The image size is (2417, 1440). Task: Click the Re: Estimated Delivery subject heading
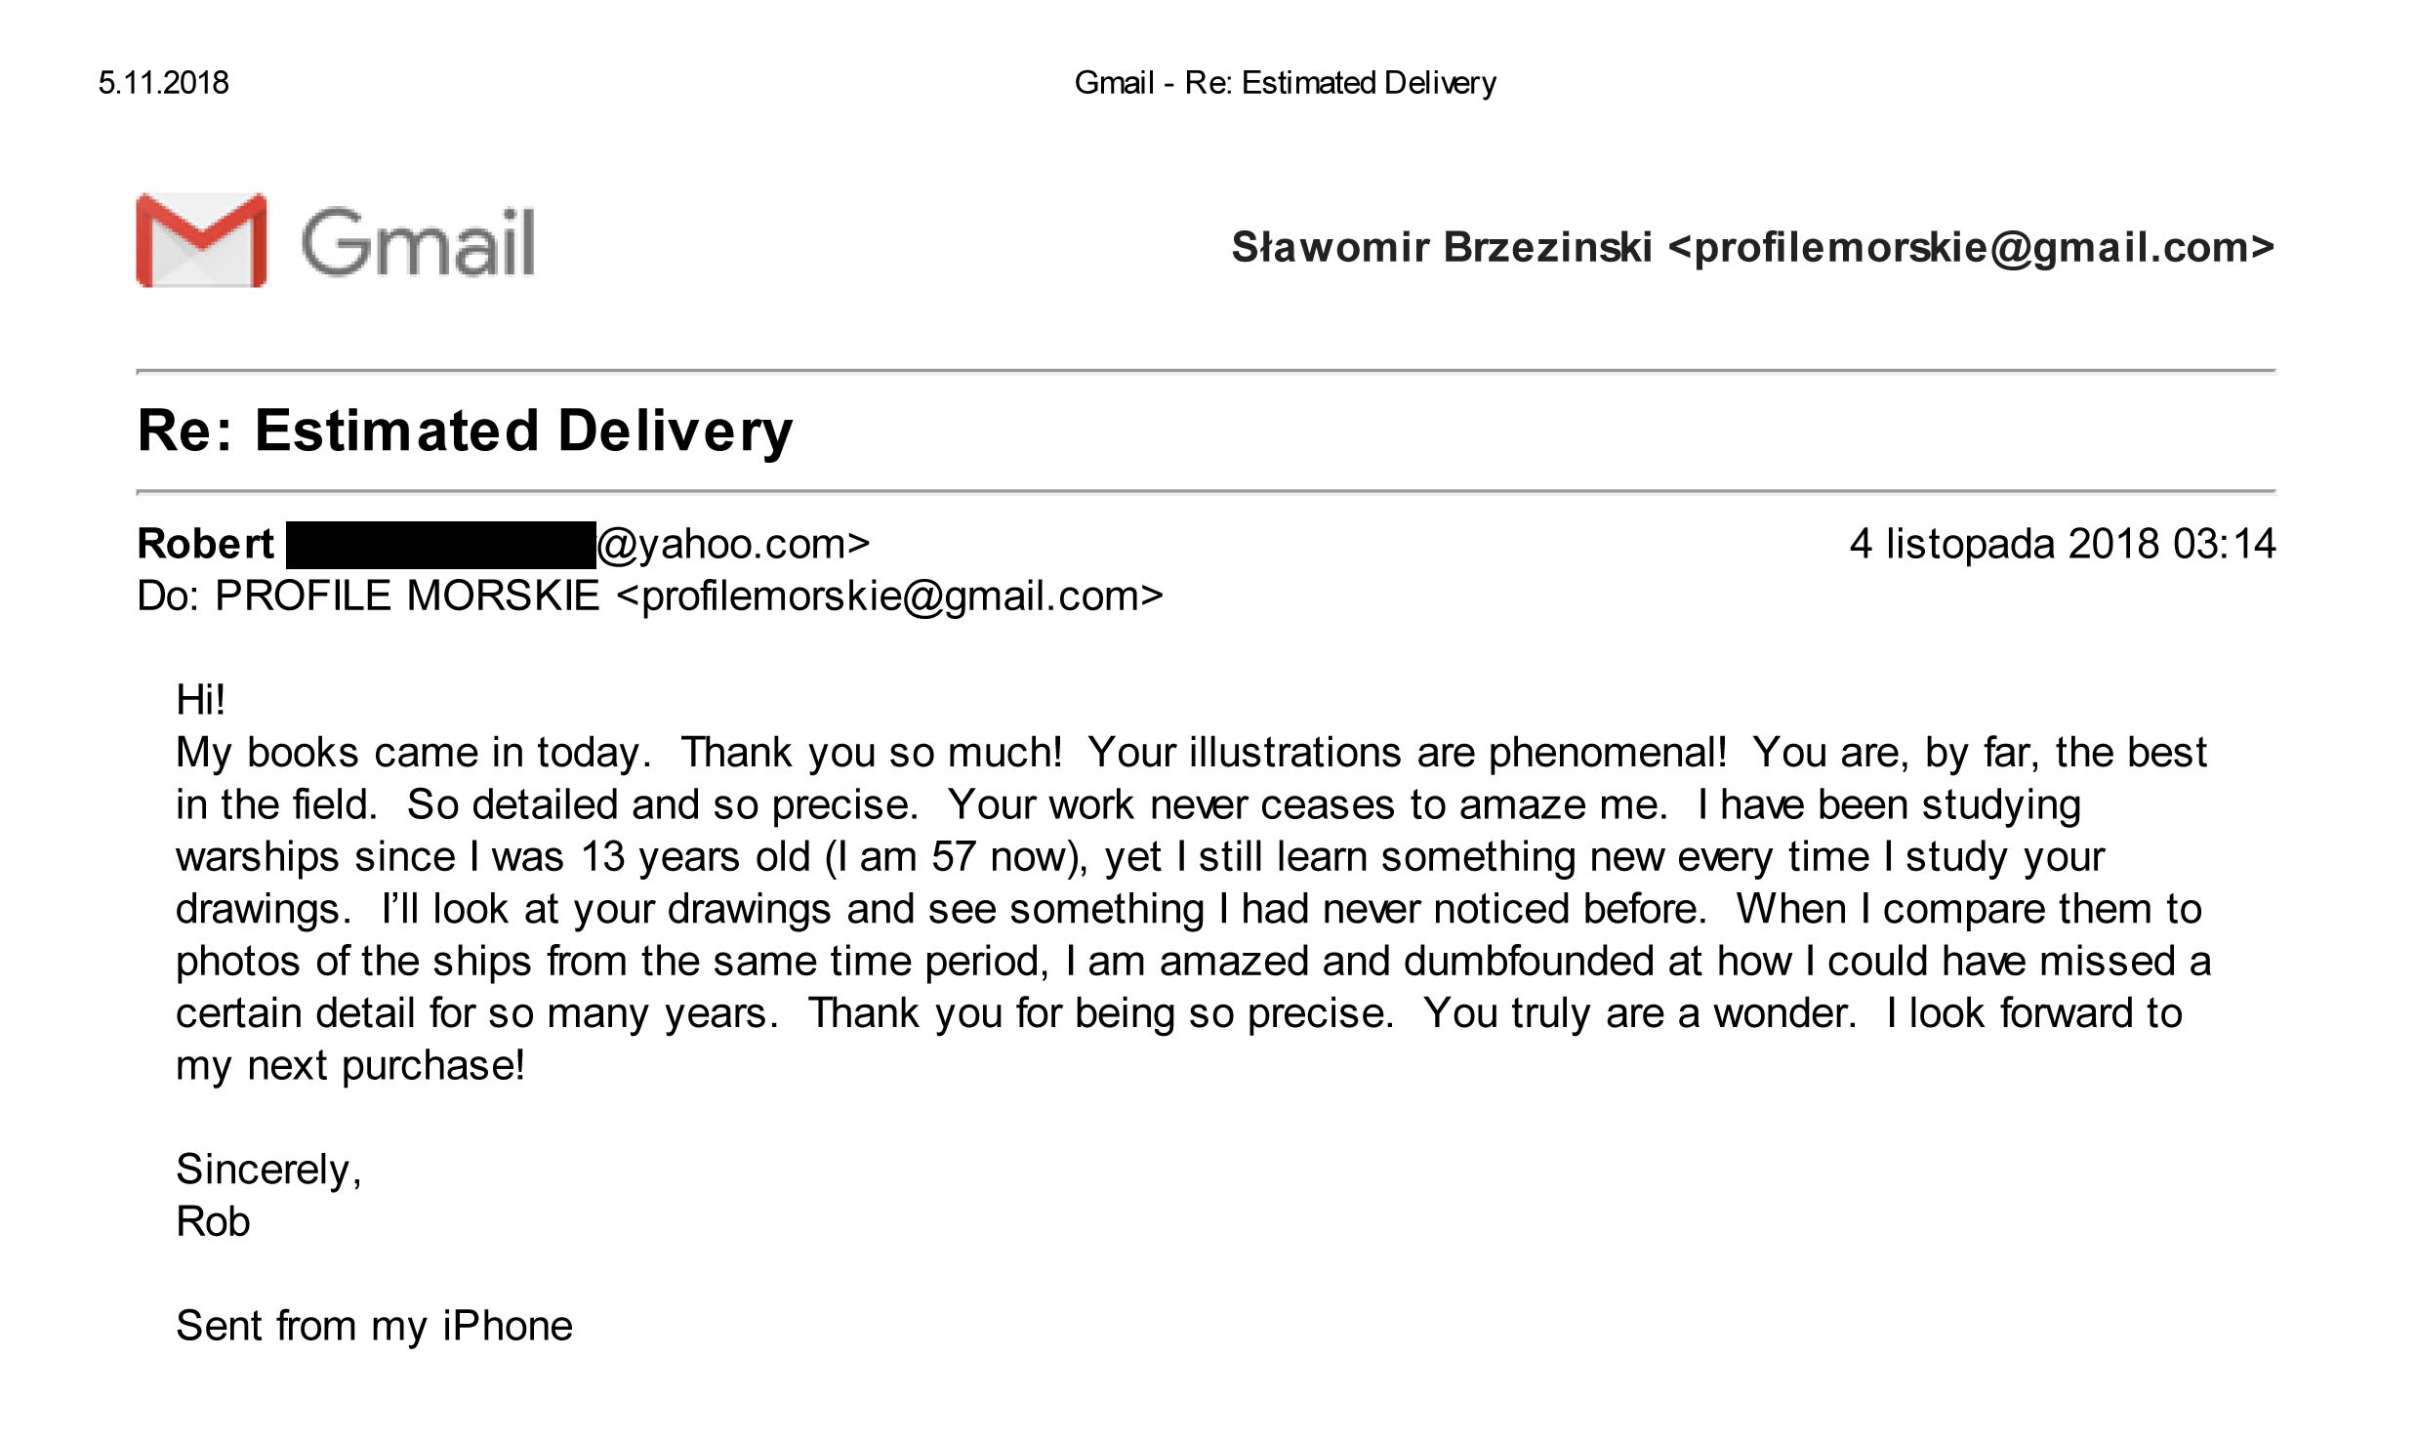pos(465,431)
